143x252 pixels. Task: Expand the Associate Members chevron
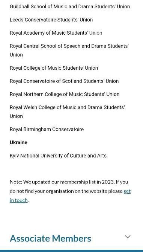pyautogui.click(x=128, y=237)
